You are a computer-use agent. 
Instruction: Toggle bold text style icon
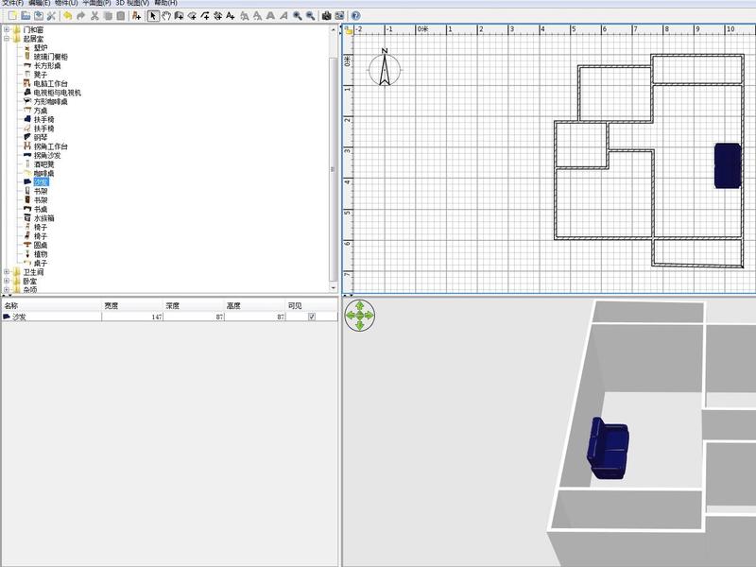[270, 16]
